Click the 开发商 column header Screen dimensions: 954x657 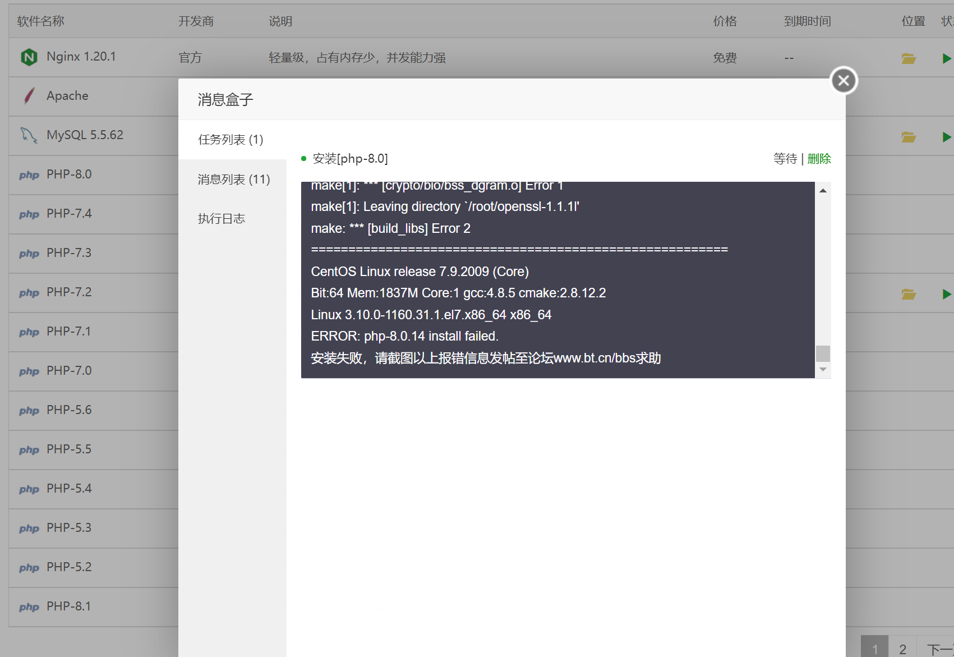pyautogui.click(x=196, y=21)
